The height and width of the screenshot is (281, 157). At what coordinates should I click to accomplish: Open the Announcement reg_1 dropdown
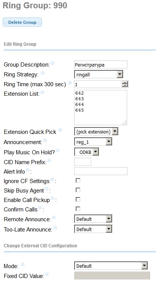pyautogui.click(x=93, y=142)
